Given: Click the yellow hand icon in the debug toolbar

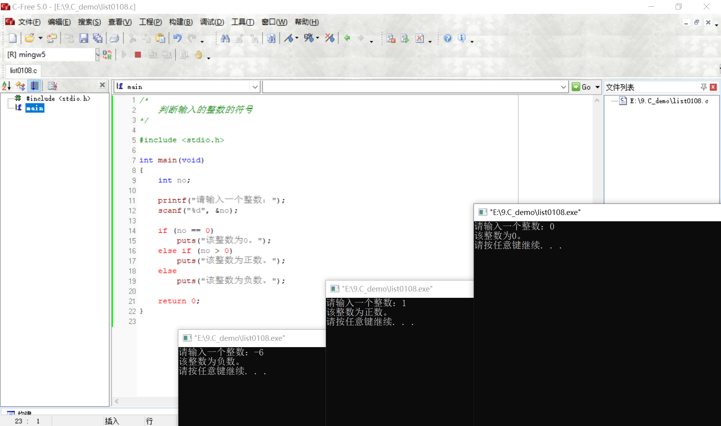Looking at the screenshot, I should click(198, 54).
